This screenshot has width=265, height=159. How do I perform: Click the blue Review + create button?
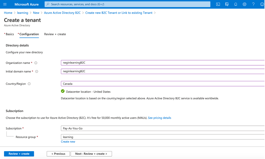(19, 154)
